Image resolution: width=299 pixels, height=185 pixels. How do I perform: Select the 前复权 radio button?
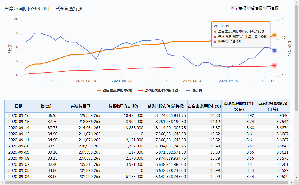232,8
